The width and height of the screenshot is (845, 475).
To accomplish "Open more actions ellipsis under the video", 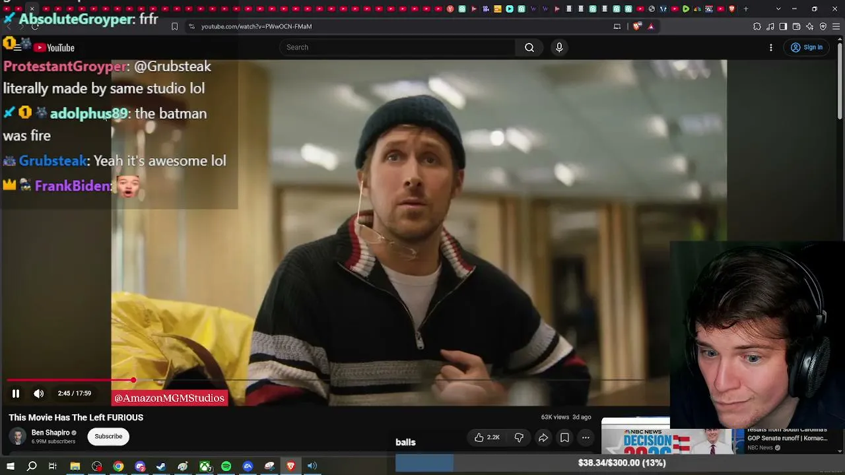I will tap(586, 437).
